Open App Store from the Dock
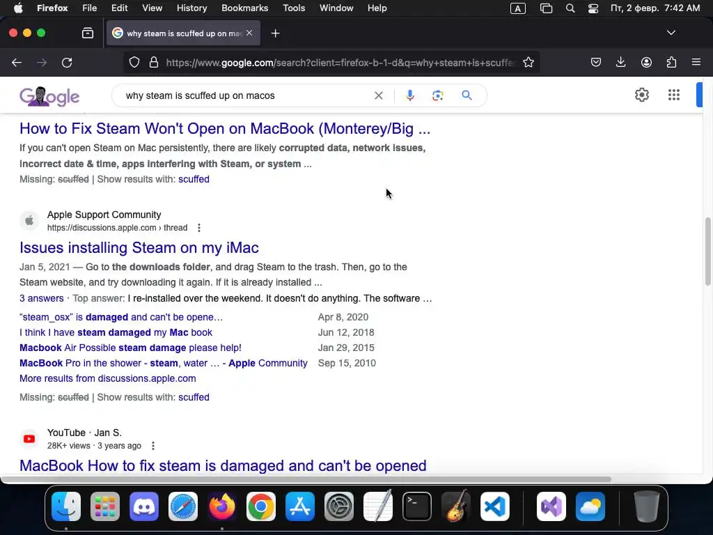This screenshot has height=535, width=713. pos(300,506)
